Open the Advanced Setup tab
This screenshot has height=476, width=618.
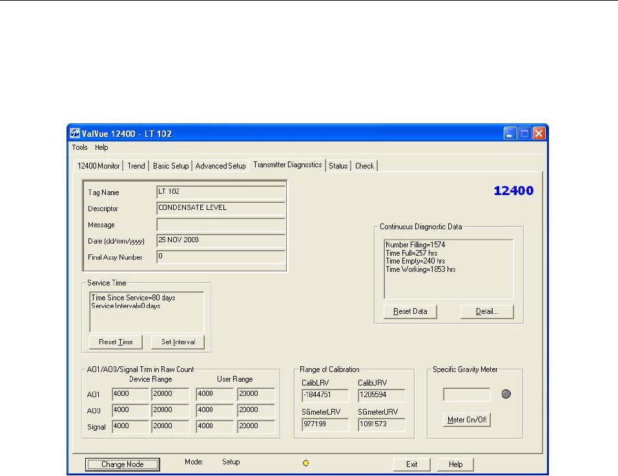pyautogui.click(x=220, y=166)
